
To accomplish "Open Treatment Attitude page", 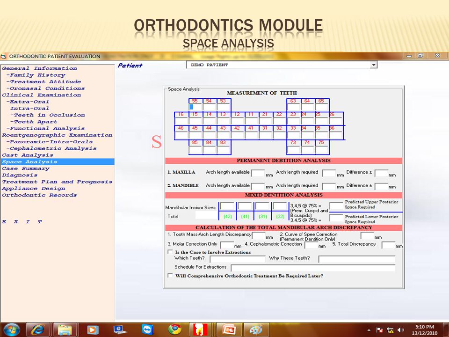I will pos(43,81).
